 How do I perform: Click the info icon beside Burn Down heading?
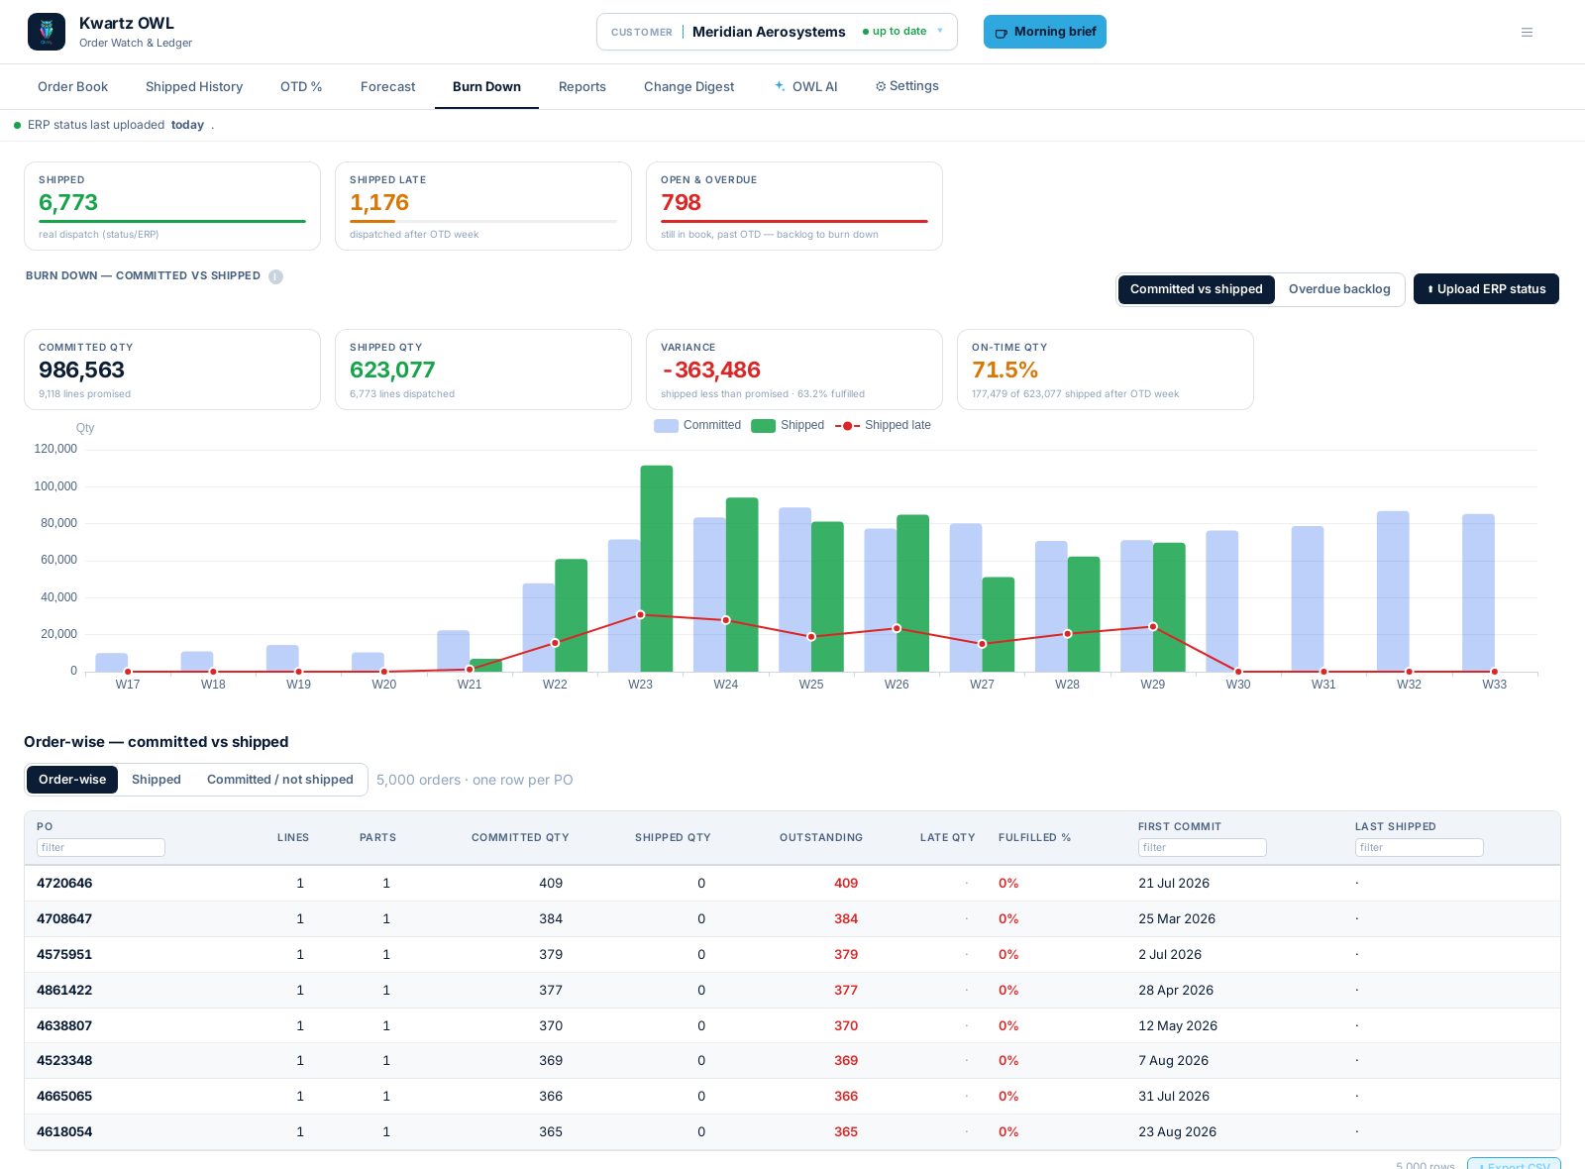point(276,276)
